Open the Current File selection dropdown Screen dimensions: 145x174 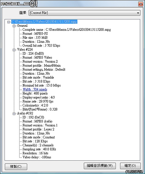[85, 13]
